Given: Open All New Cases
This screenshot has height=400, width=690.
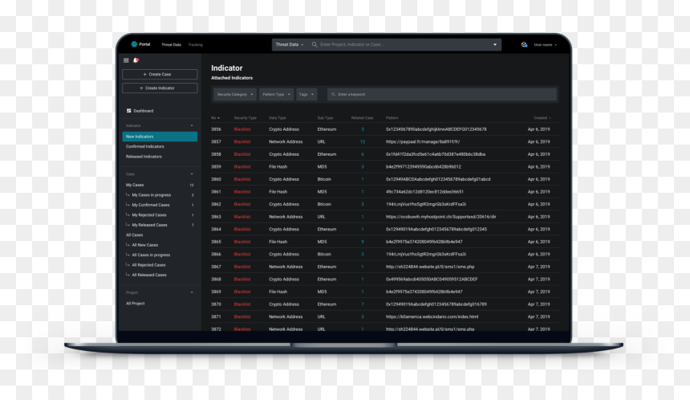Looking at the screenshot, I should [144, 245].
